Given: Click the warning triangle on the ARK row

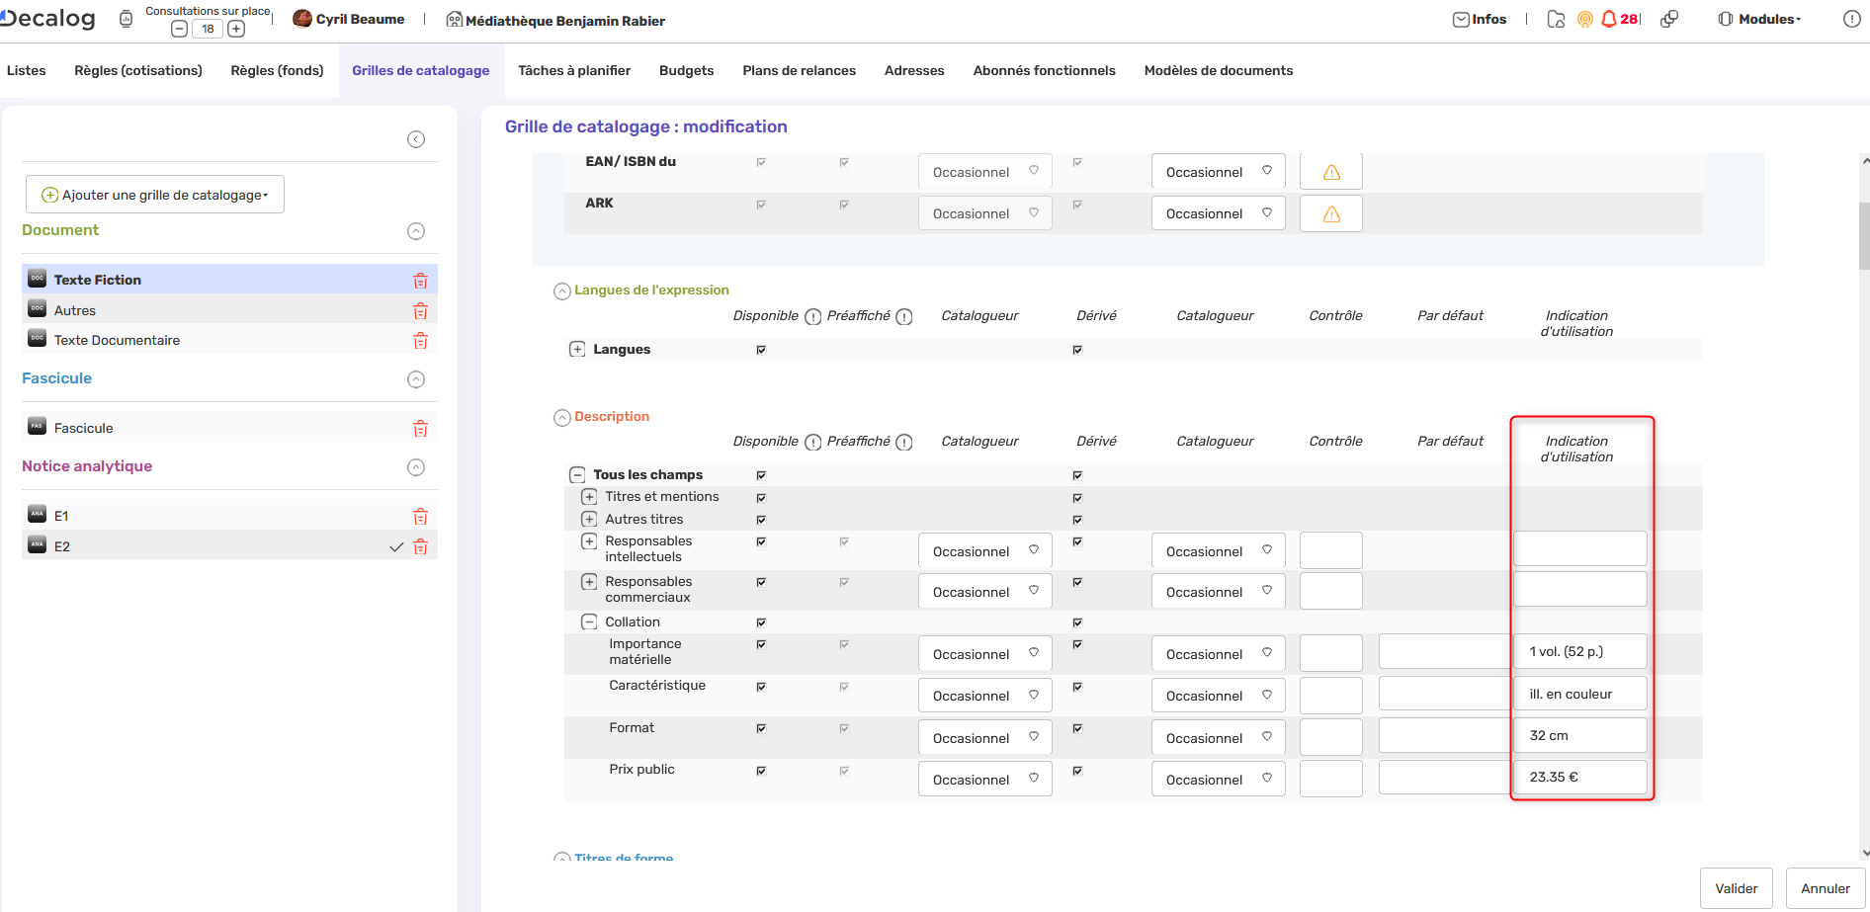Looking at the screenshot, I should click(1330, 212).
